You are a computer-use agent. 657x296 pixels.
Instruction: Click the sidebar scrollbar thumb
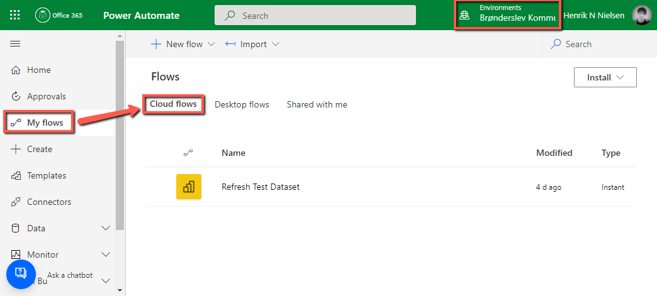[120, 135]
